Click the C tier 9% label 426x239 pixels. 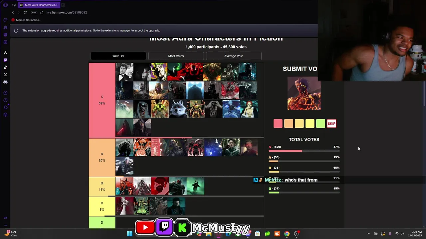[102, 206]
